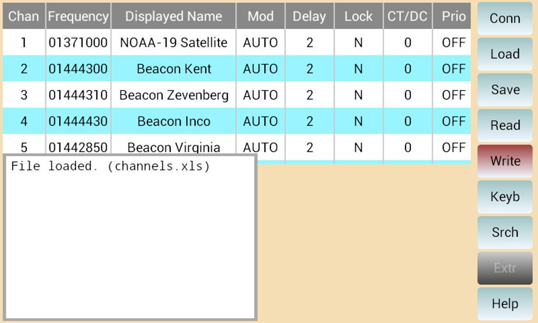The height and width of the screenshot is (323, 538).
Task: Start search with the Srch button
Action: (505, 233)
